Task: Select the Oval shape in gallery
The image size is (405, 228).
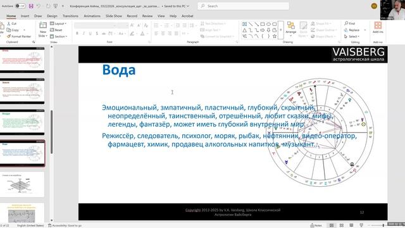Action: click(268, 24)
